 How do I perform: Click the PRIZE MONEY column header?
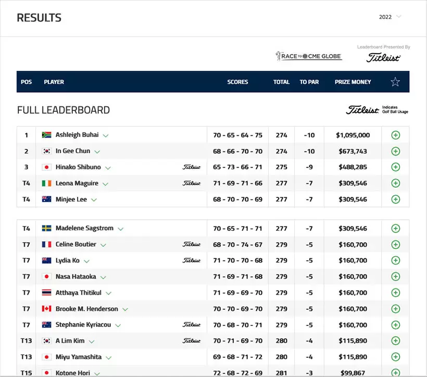[x=353, y=82]
